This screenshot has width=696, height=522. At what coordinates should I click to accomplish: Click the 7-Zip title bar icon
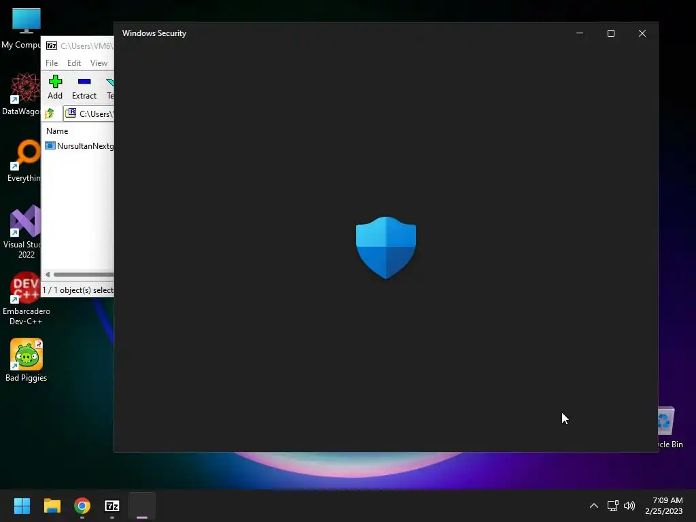(x=52, y=46)
